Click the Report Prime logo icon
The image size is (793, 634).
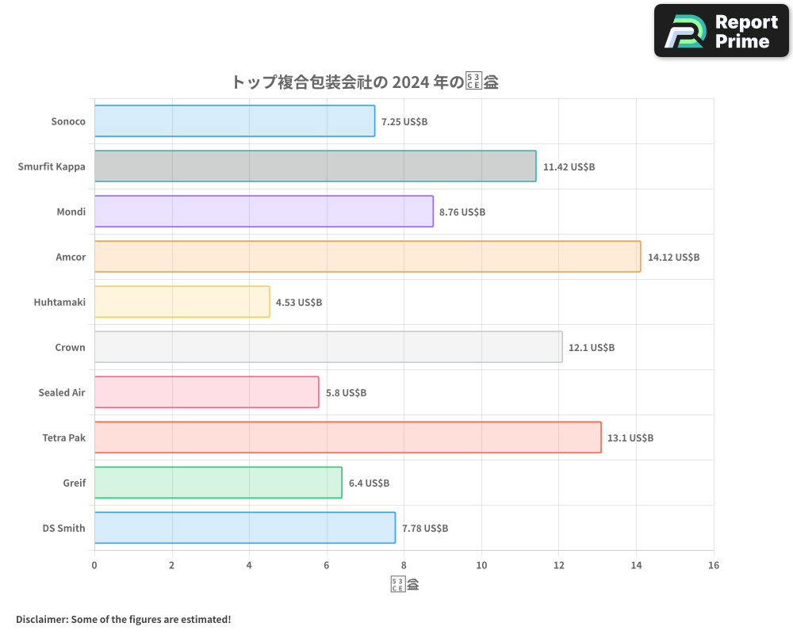pos(680,30)
